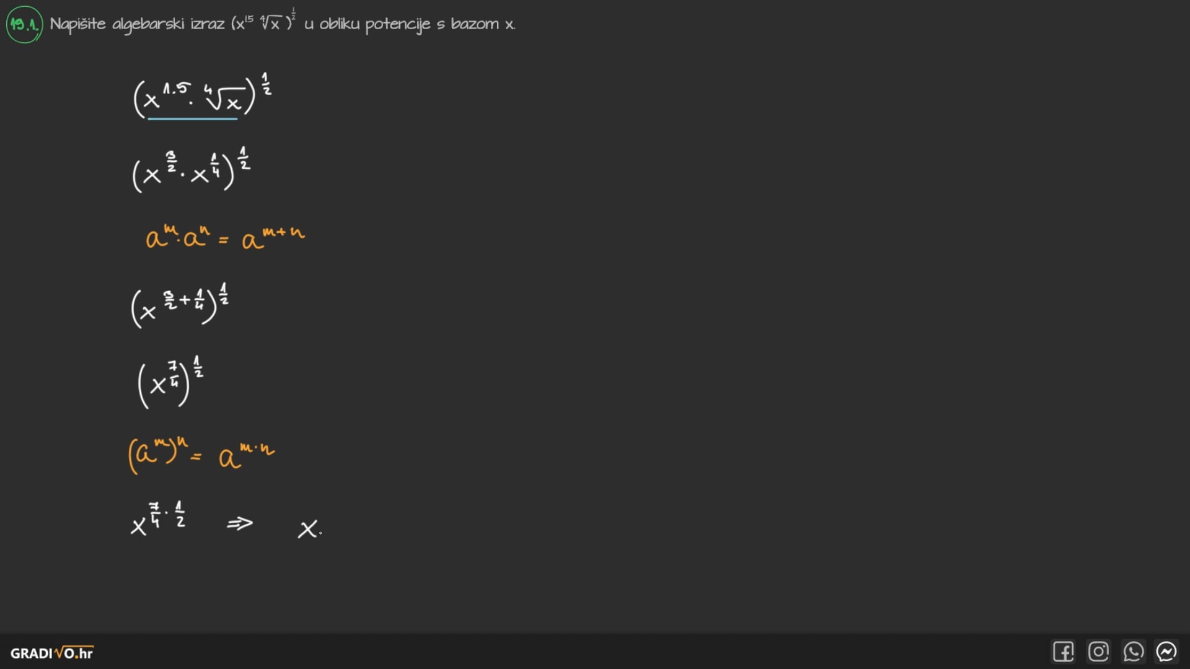The image size is (1190, 669).
Task: Click the final x after the arrow
Action: (x=307, y=530)
